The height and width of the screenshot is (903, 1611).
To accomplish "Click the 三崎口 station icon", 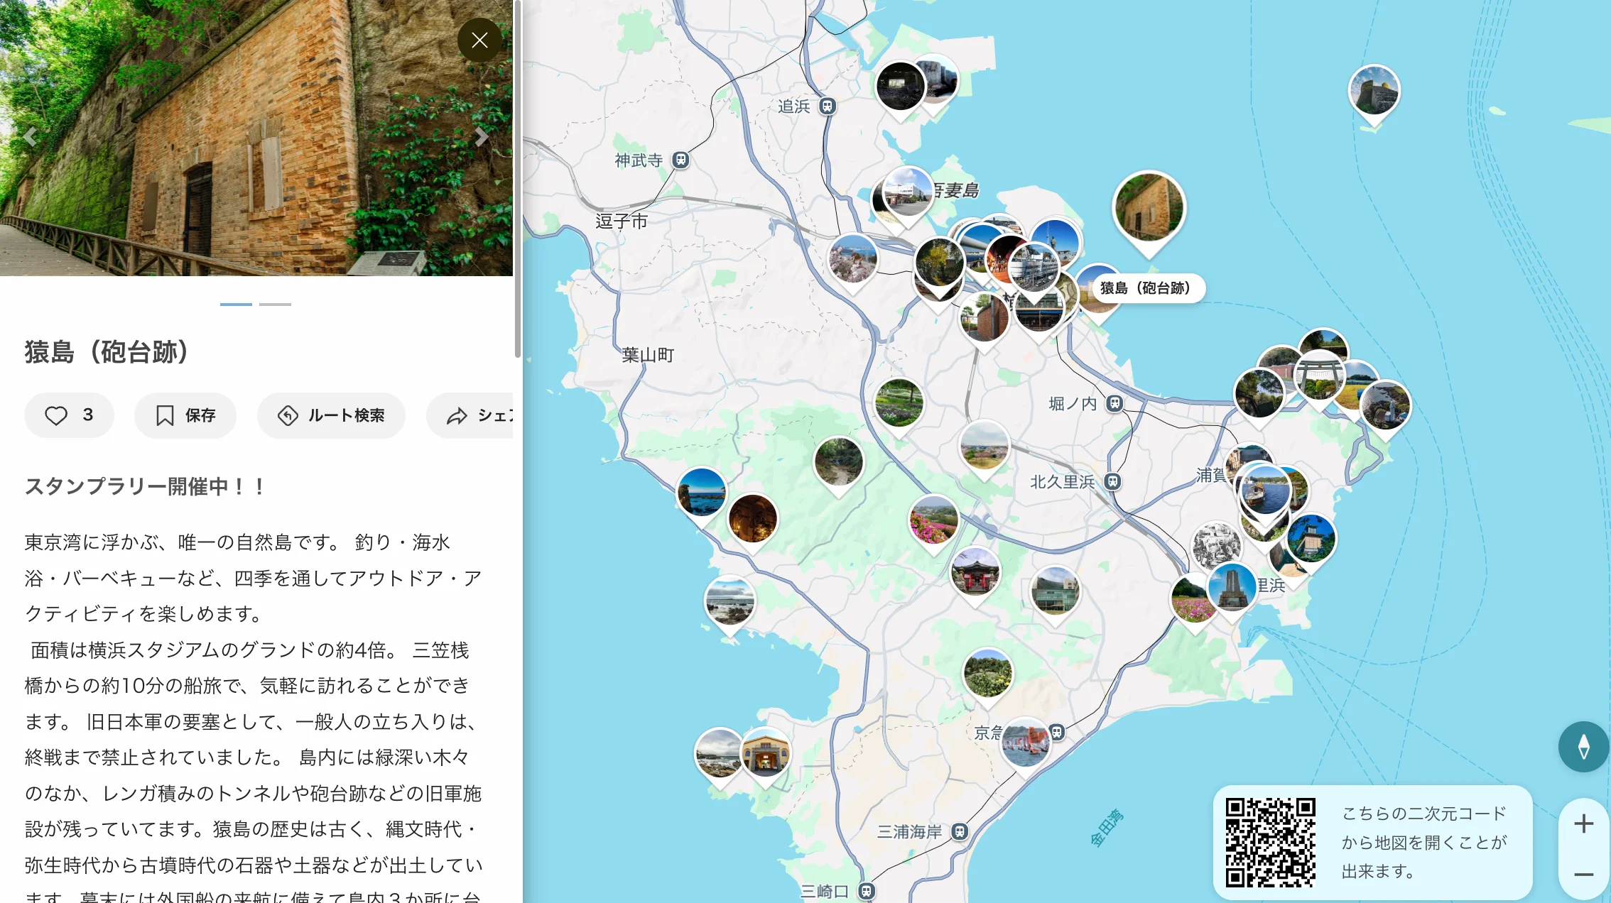I will point(866,891).
